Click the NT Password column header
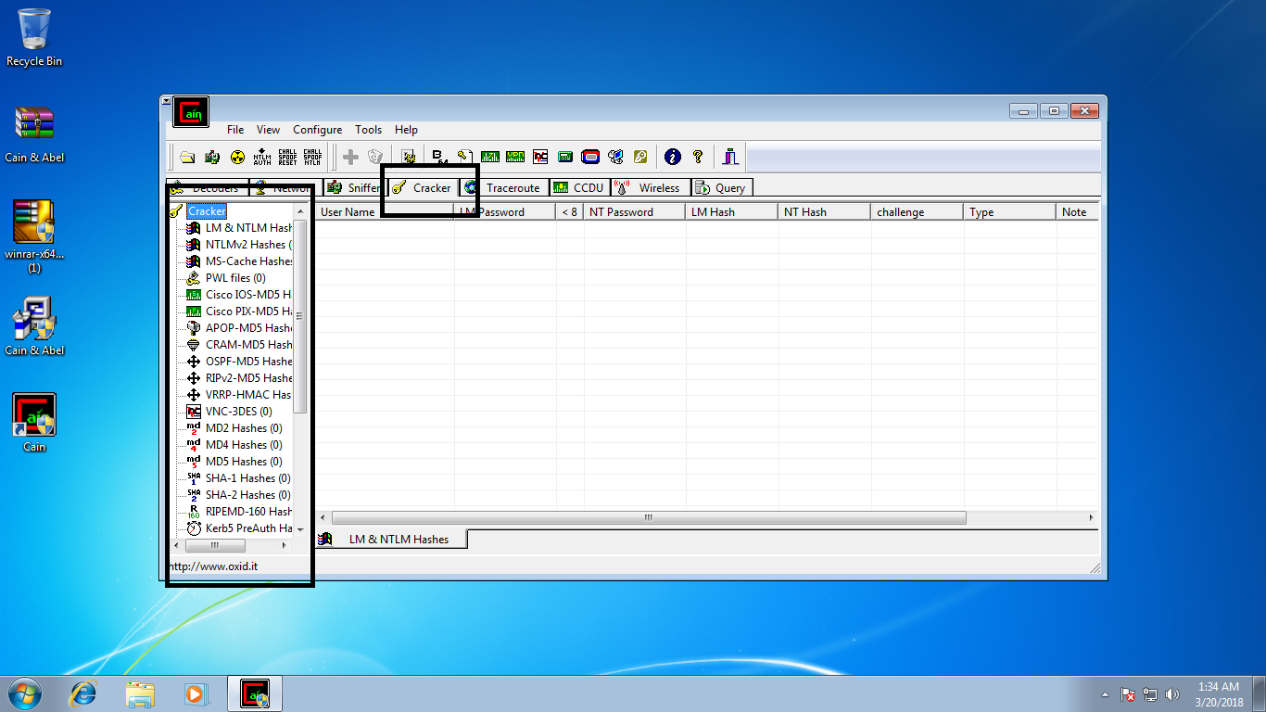The image size is (1266, 712). pyautogui.click(x=621, y=212)
